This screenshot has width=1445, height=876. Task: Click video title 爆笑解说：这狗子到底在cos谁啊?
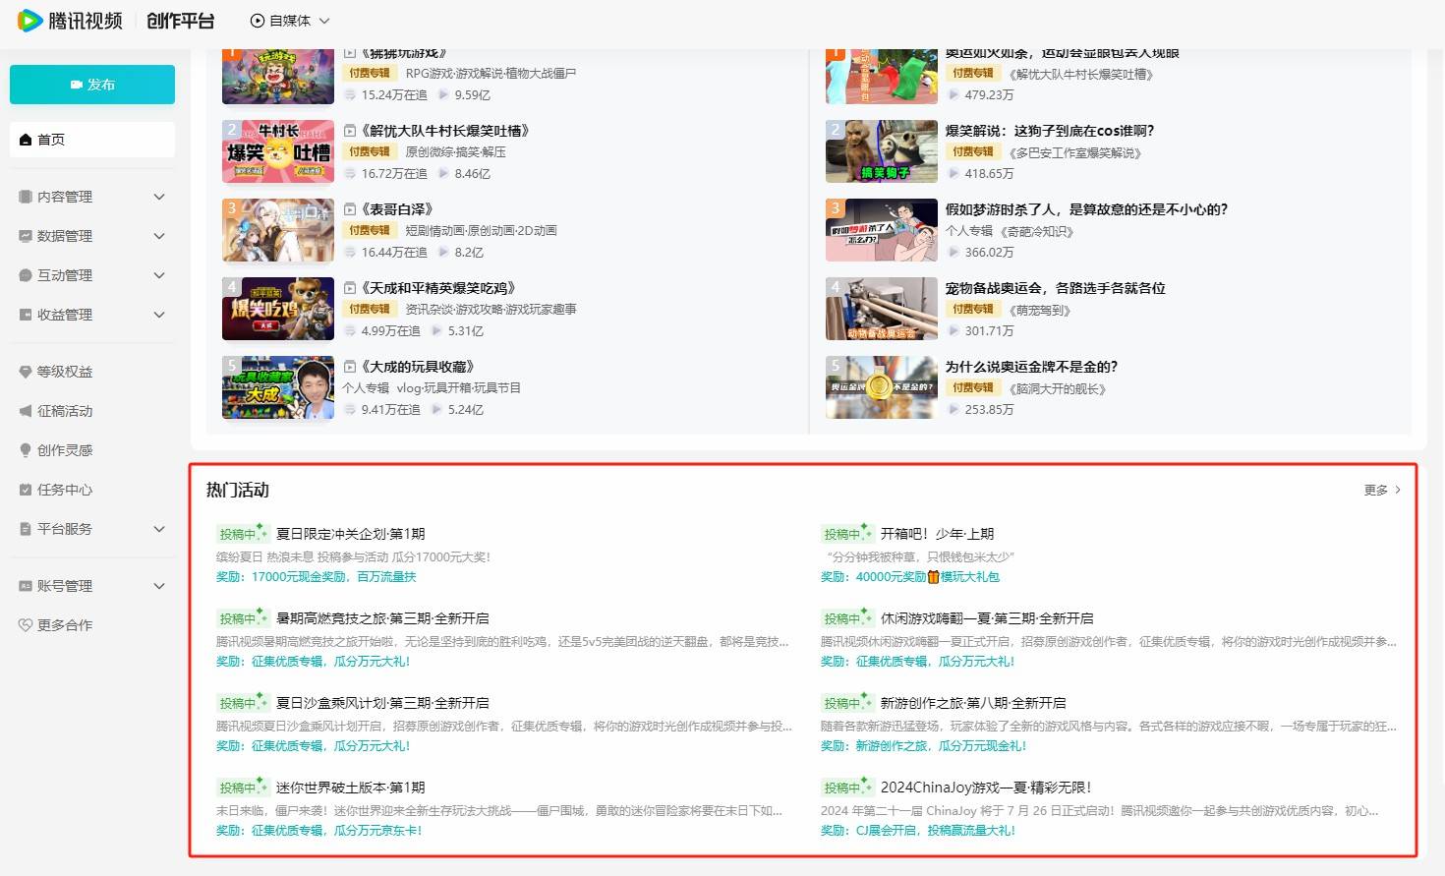(x=1050, y=131)
